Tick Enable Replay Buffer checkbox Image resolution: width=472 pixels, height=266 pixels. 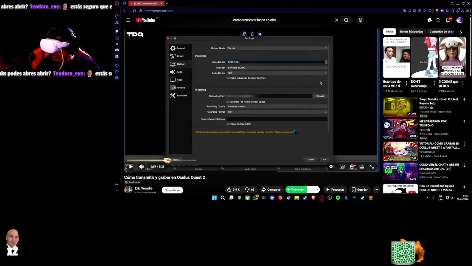click(x=228, y=124)
